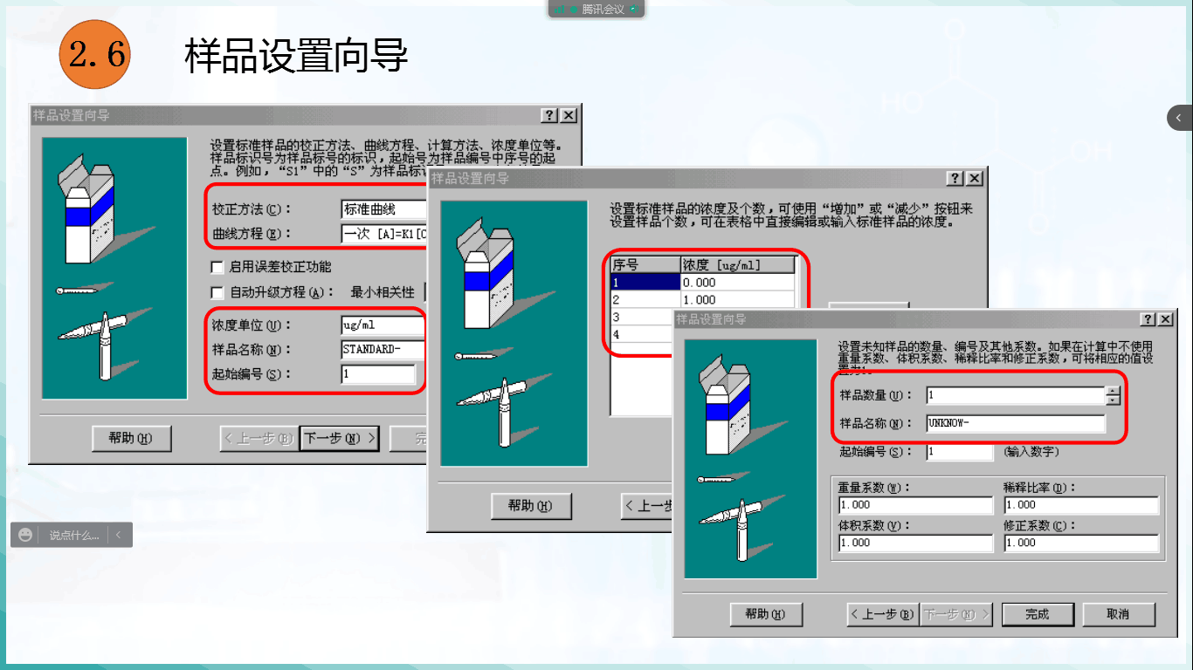Select row 2 in the standards table
The image size is (1193, 670).
click(645, 300)
